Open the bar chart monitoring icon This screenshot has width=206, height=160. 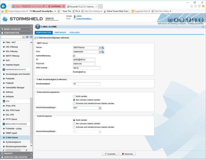point(182,20)
